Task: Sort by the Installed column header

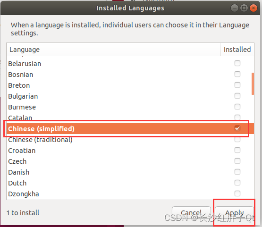Action: (x=237, y=50)
